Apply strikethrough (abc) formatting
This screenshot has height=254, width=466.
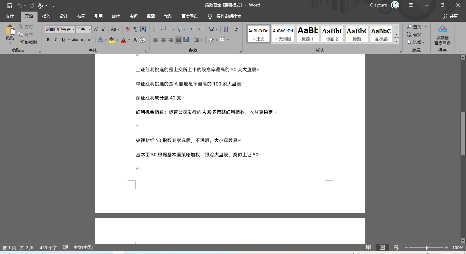tap(75, 40)
